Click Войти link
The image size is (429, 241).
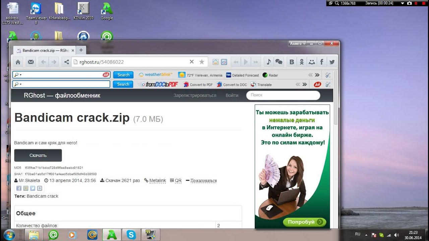pos(232,95)
